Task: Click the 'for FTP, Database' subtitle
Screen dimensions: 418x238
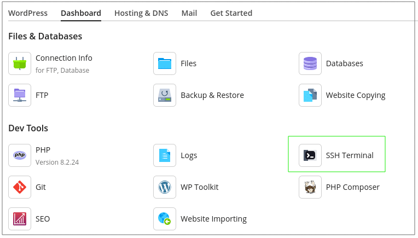Action: 62,71
